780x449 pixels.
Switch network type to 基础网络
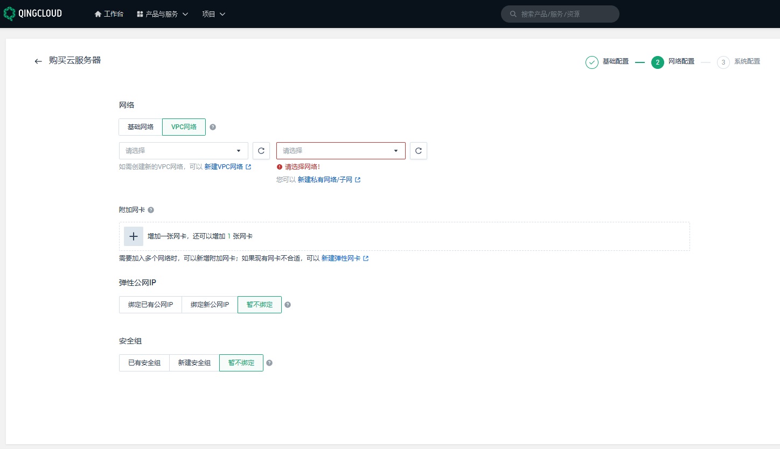click(140, 127)
